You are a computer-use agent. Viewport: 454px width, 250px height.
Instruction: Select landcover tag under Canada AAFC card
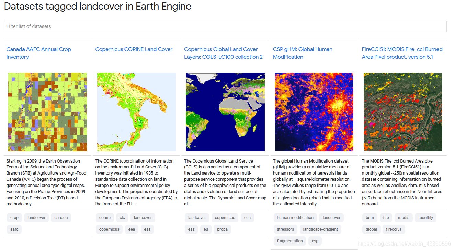[36, 218]
